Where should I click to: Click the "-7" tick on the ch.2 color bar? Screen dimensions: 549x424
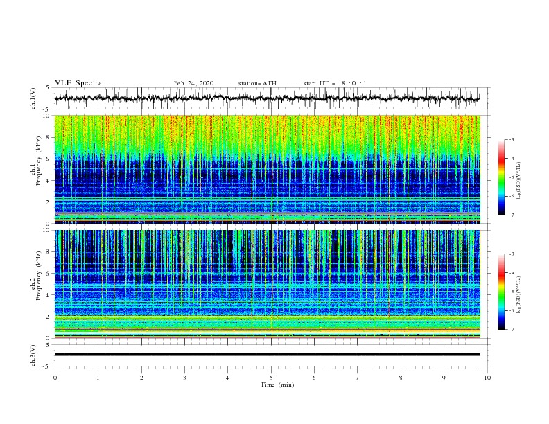[x=512, y=329]
